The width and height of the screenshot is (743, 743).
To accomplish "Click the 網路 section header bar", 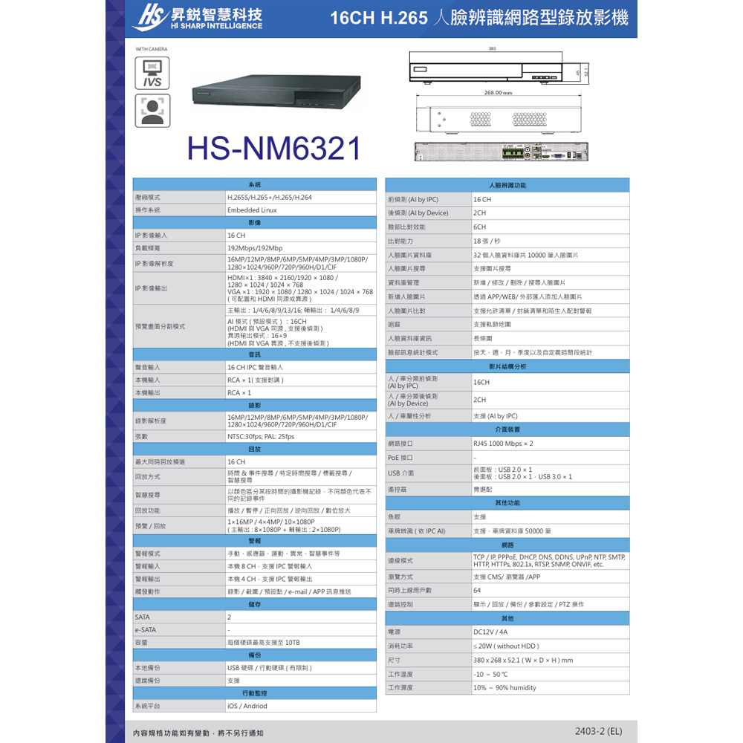I will point(507,545).
